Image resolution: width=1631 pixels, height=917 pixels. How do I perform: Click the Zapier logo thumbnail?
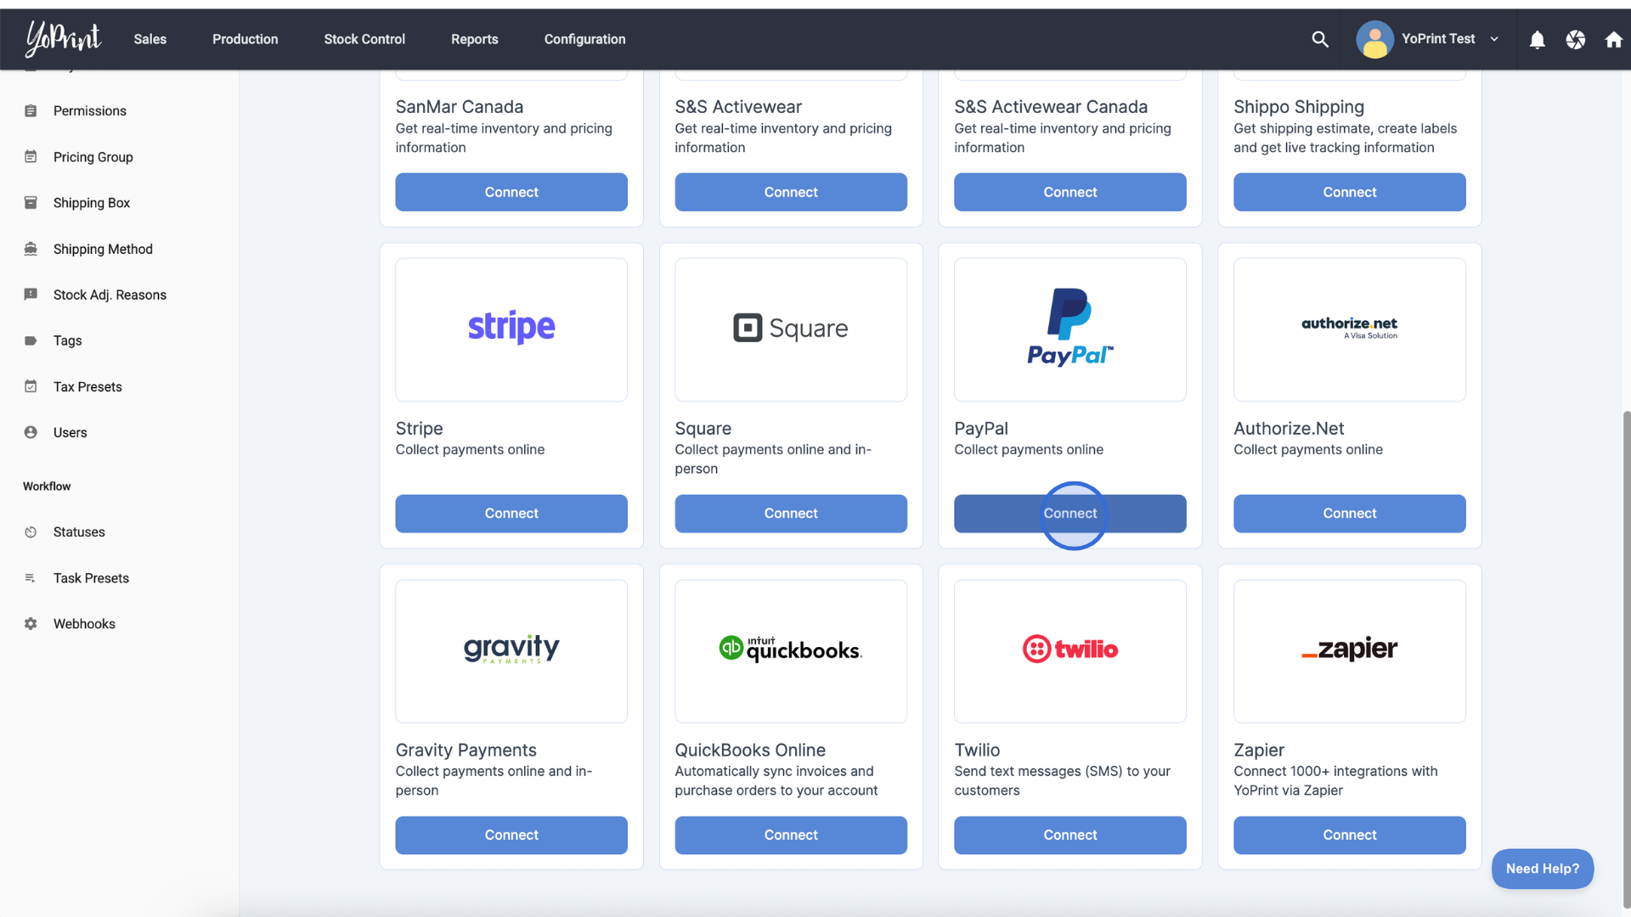click(x=1350, y=651)
